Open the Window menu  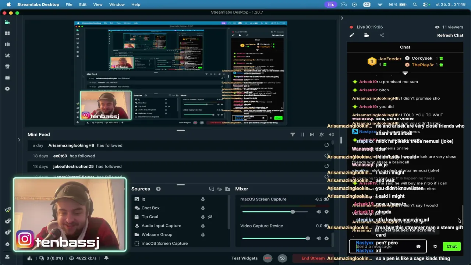(117, 4)
